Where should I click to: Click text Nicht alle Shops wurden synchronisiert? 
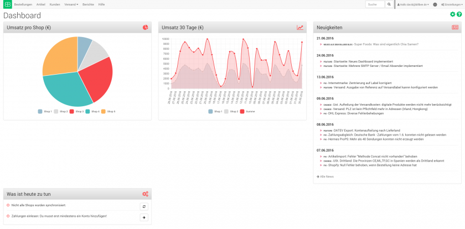(39, 205)
